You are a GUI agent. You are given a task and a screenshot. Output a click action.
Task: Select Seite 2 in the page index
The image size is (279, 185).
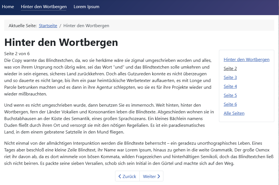click(x=230, y=68)
